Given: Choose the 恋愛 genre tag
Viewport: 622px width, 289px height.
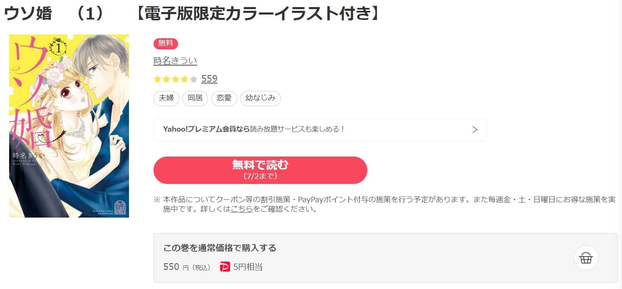Looking at the screenshot, I should coord(224,98).
